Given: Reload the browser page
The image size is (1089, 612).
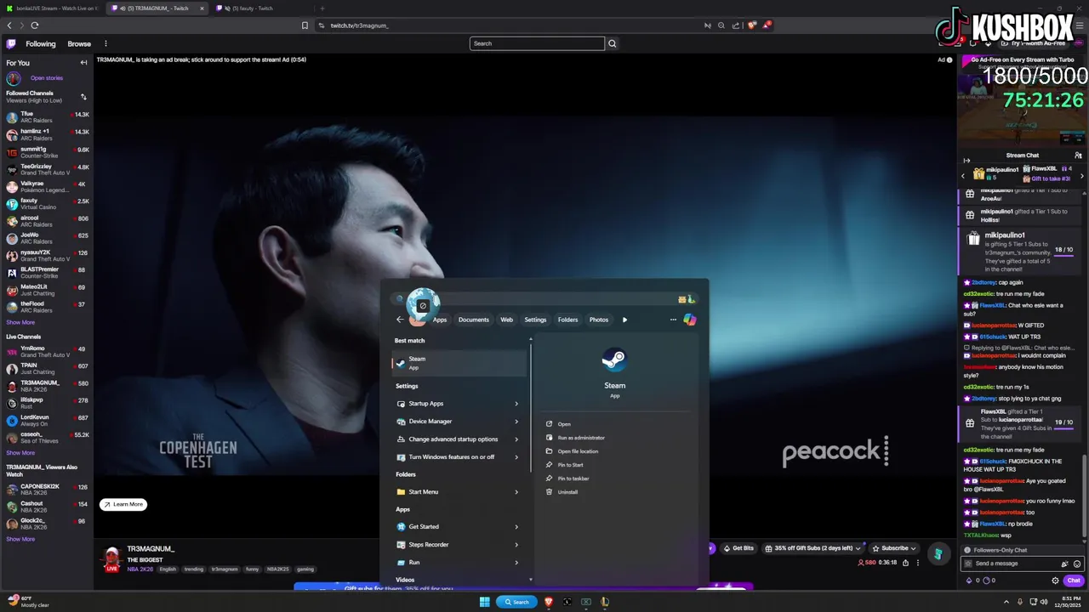Looking at the screenshot, I should [35, 25].
